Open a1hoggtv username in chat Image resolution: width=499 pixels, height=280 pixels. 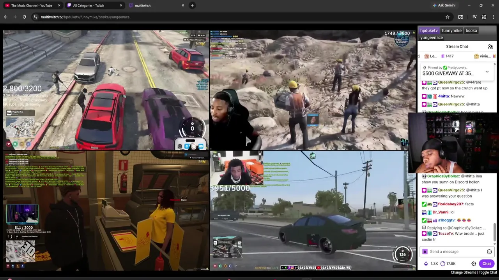pyautogui.click(x=446, y=220)
